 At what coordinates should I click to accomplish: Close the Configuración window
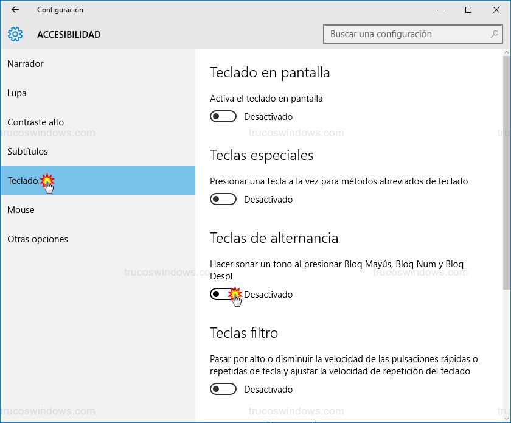[496, 10]
